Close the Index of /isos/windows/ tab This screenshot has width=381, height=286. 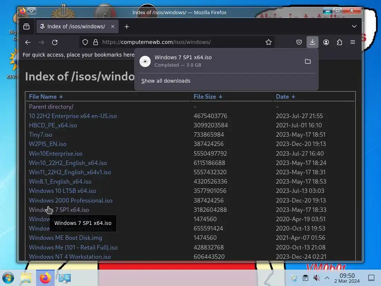pyautogui.click(x=113, y=26)
